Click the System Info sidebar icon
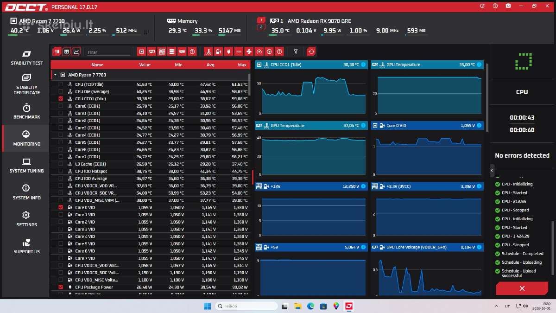The image size is (556, 313). (x=26, y=192)
